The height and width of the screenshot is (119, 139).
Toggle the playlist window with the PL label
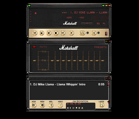tap(104, 24)
